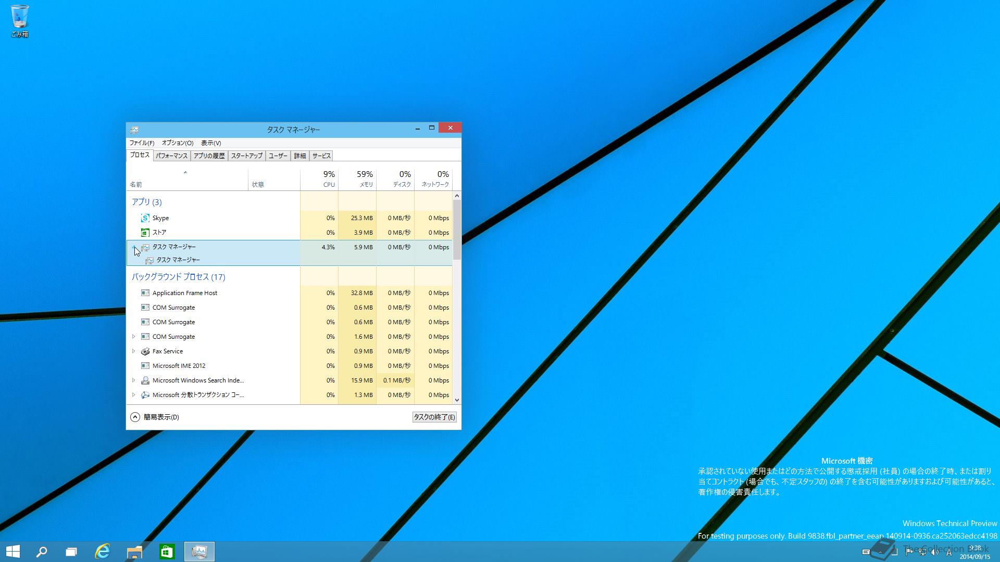Switch to the サービス tab
This screenshot has height=562, width=1000.
tap(321, 156)
